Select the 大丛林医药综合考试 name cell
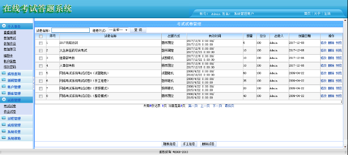 110,50
